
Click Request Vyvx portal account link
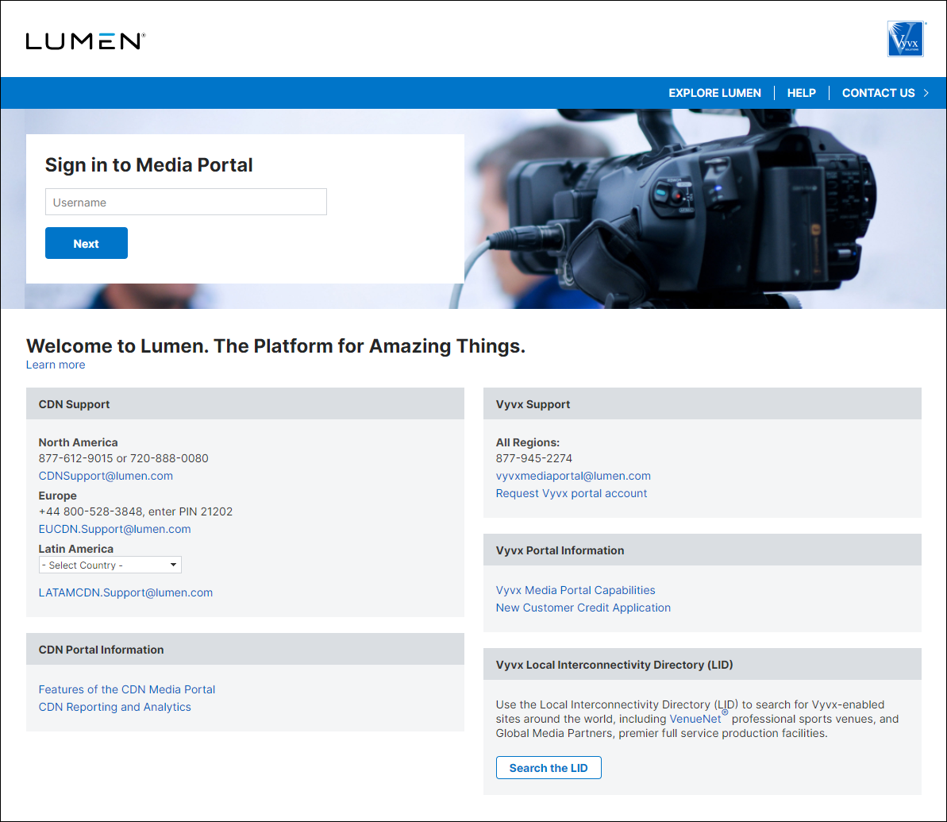coord(572,493)
